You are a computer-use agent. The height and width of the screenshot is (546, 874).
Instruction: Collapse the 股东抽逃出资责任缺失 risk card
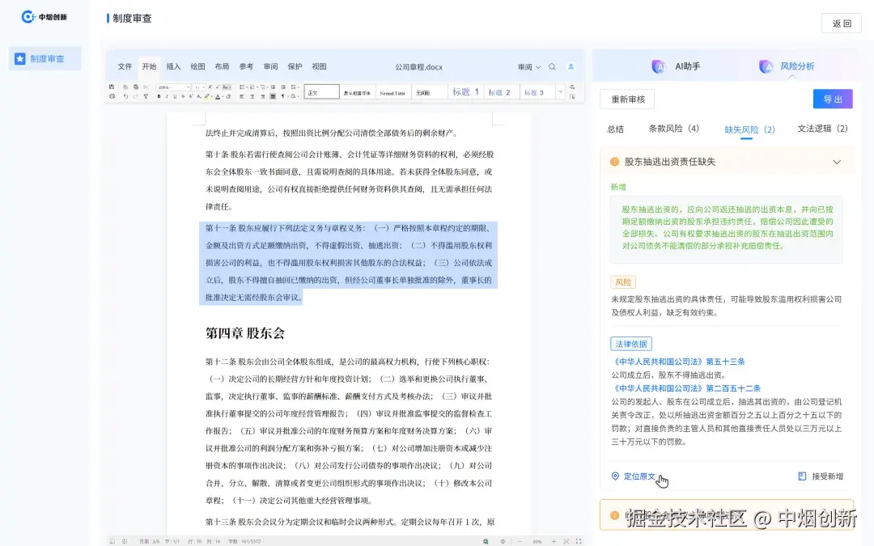click(838, 162)
